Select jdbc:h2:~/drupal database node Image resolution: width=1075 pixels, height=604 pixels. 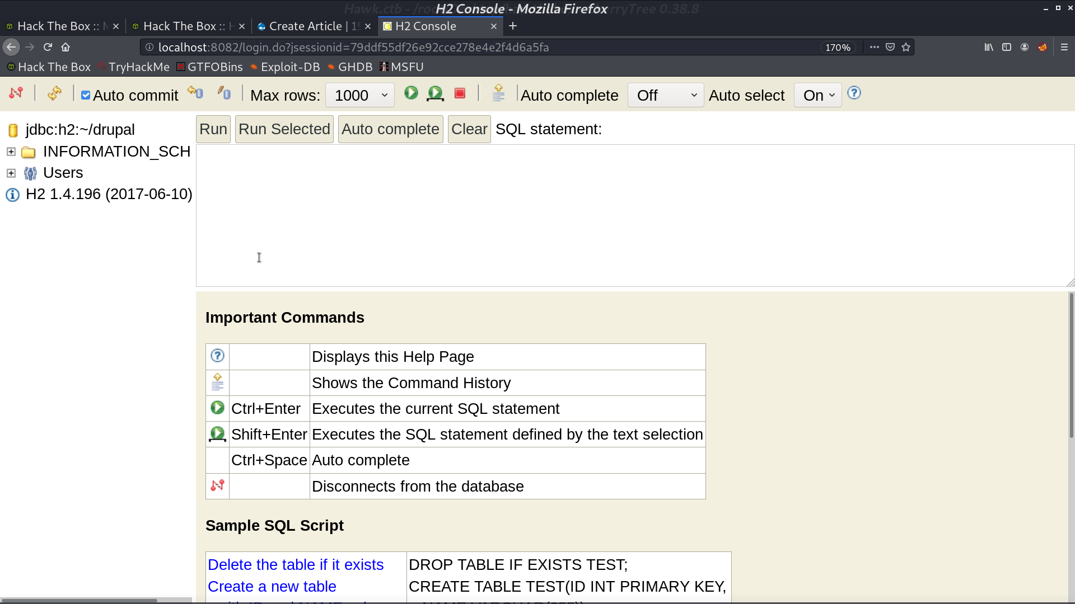pyautogui.click(x=80, y=130)
